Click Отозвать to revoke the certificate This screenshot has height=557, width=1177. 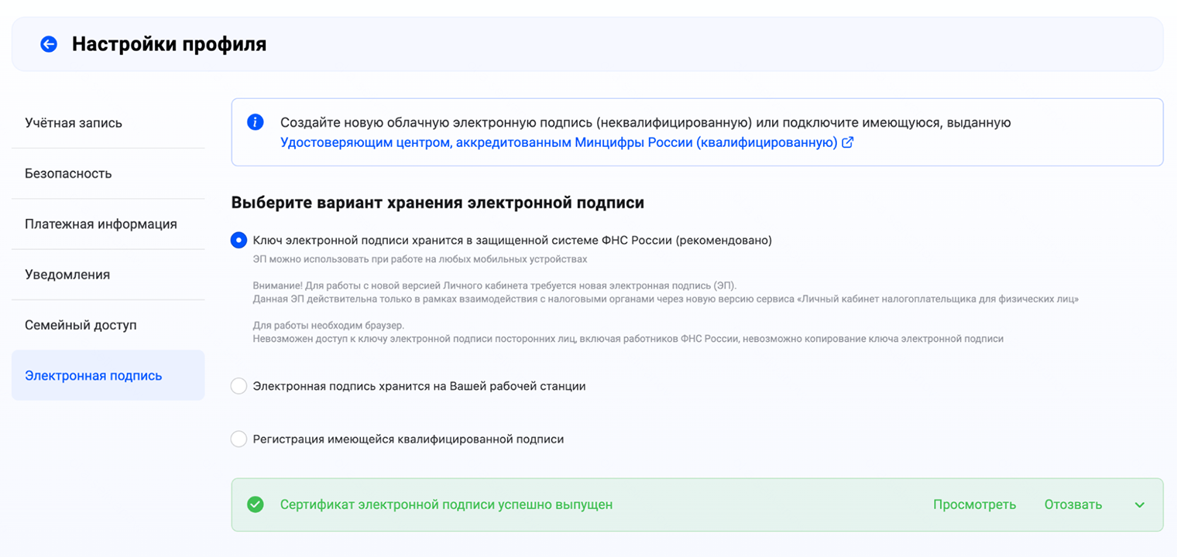click(1073, 504)
